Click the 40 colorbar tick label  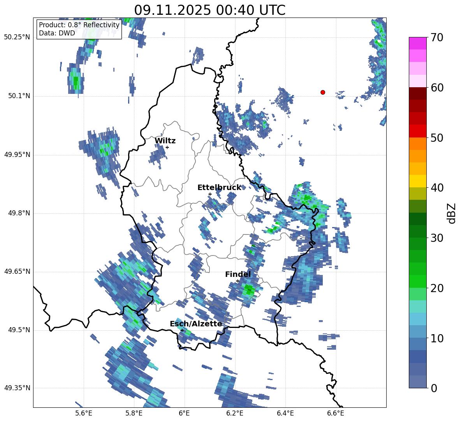point(437,188)
